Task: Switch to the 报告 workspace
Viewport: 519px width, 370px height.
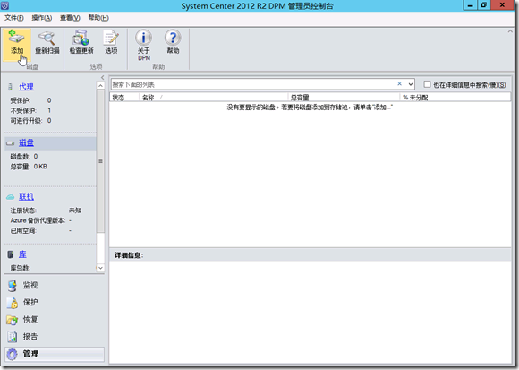Action: coord(55,337)
